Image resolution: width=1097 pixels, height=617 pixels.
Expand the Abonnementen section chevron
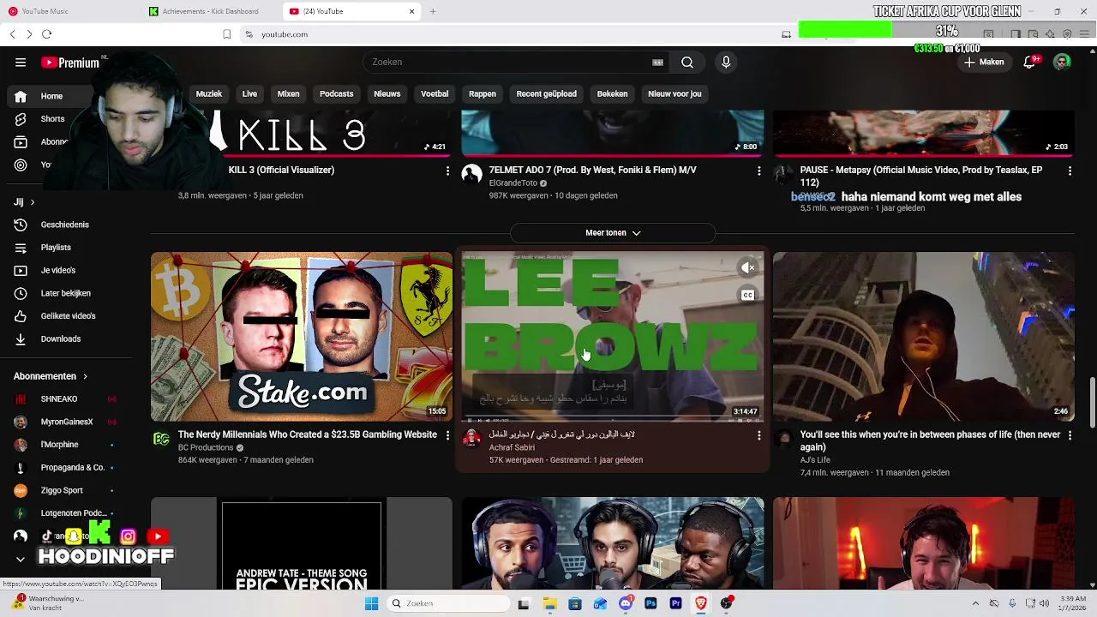(85, 376)
